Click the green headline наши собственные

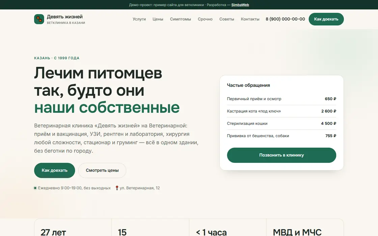click(x=107, y=108)
